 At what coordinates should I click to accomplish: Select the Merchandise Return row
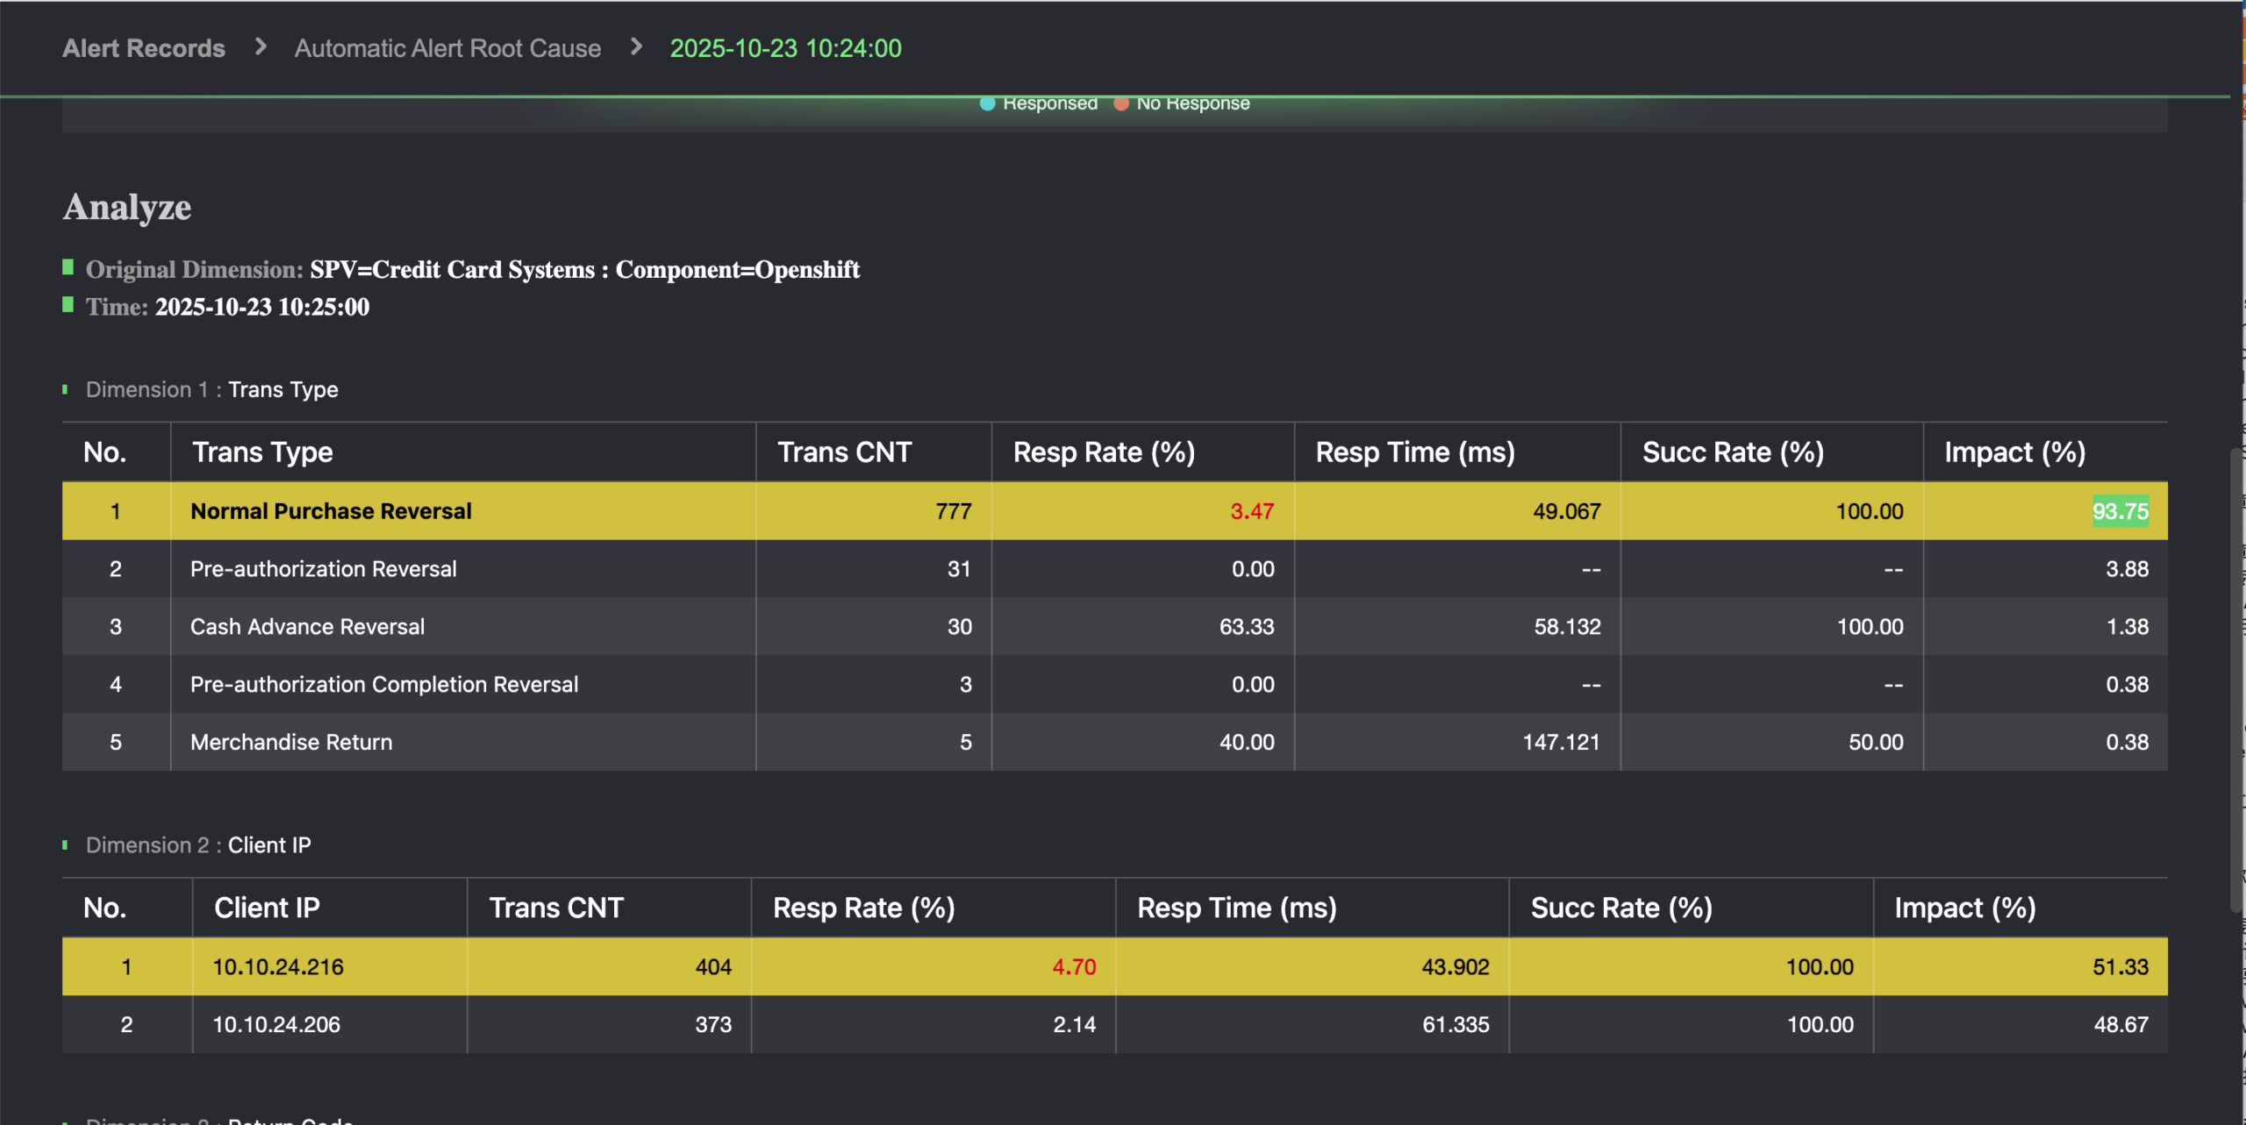291,743
